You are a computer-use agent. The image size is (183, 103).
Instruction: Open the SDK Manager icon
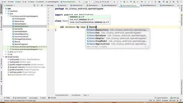(x=174, y=2)
